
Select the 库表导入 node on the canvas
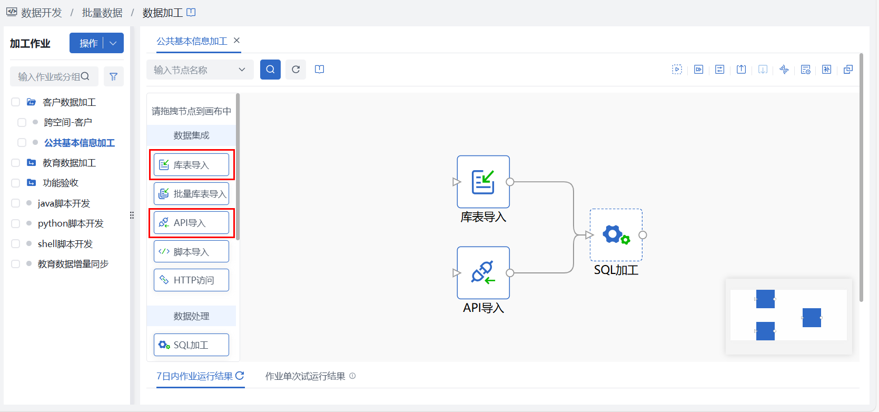[483, 182]
